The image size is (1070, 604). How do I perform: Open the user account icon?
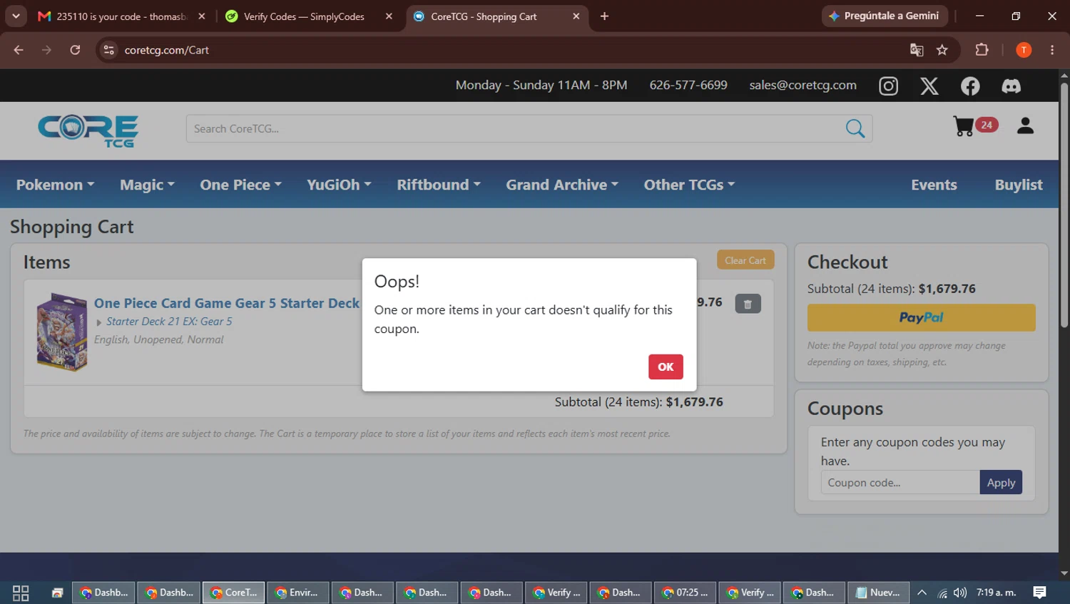point(1025,126)
